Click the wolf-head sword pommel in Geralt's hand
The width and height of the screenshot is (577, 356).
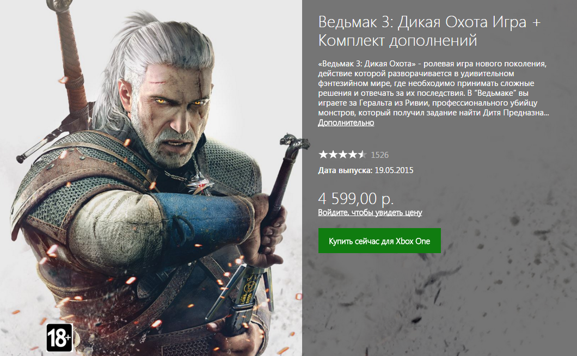pyautogui.click(x=294, y=143)
